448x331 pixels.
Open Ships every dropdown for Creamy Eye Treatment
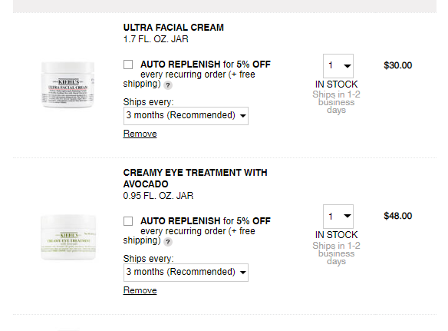click(x=186, y=273)
